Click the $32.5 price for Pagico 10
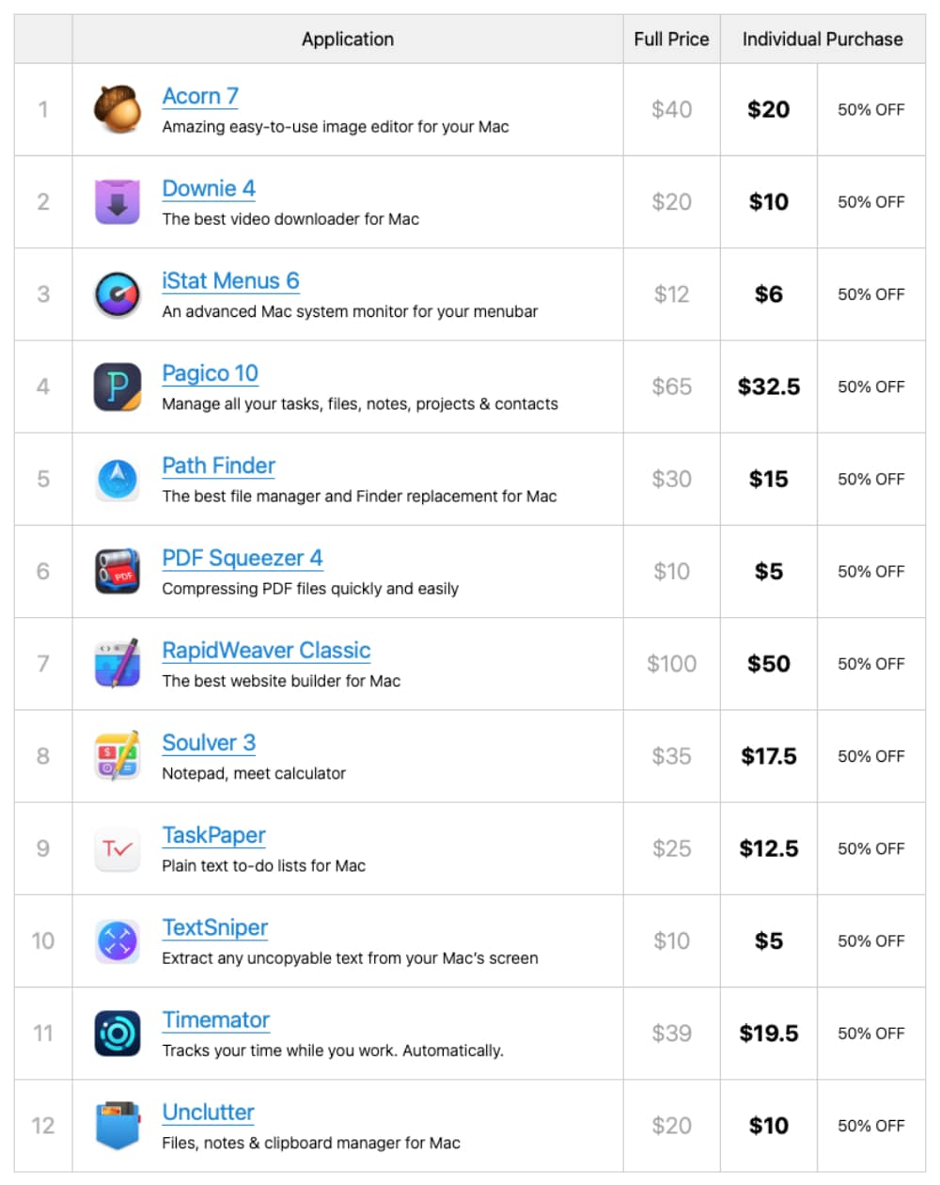 769,387
